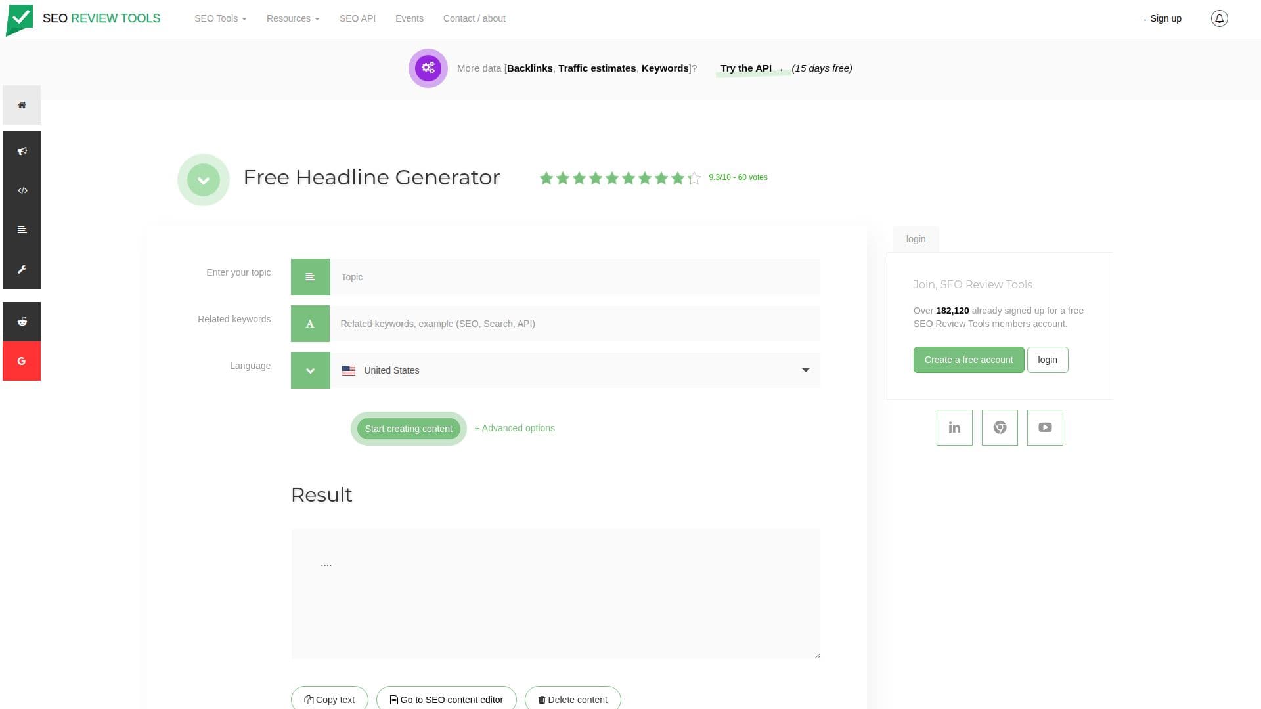This screenshot has height=709, width=1261.
Task: Click the Free Headline Generator heading
Action: tap(372, 177)
